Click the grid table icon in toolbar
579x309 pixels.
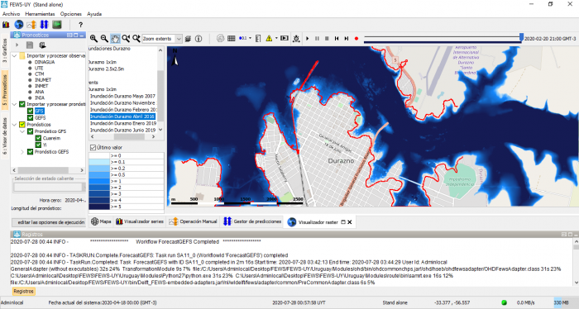click(x=231, y=38)
